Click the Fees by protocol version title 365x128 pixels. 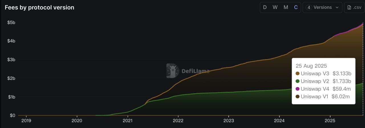[39, 8]
